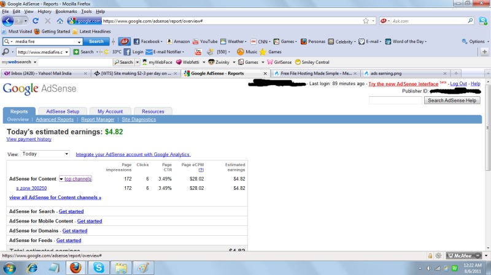
Task: Open the Latest Headlines feed bookmark
Action: coord(91,32)
